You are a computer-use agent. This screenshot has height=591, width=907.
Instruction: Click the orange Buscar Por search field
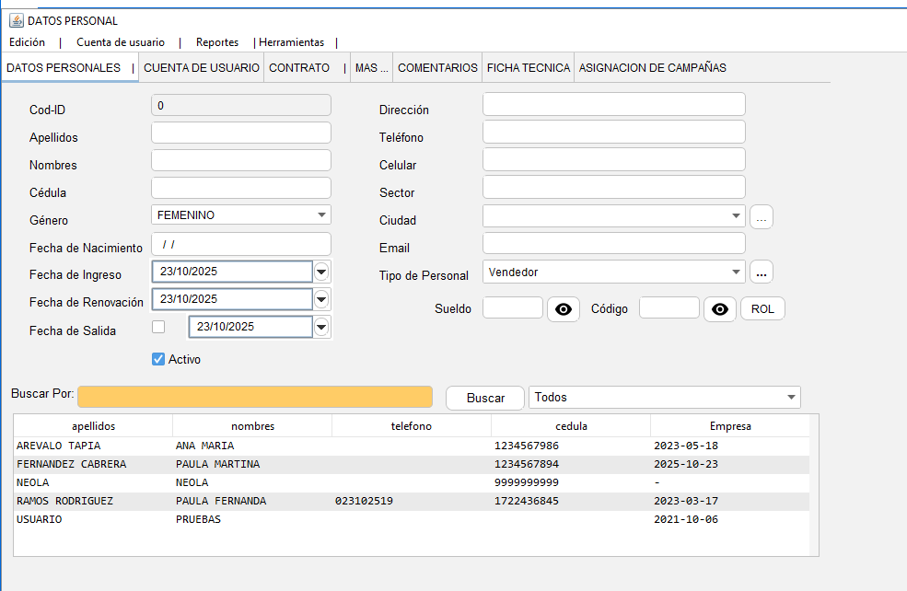pos(255,397)
